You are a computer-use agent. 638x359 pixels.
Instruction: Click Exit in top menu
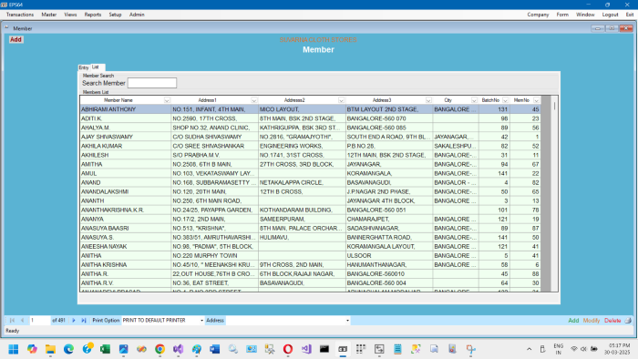[630, 15]
